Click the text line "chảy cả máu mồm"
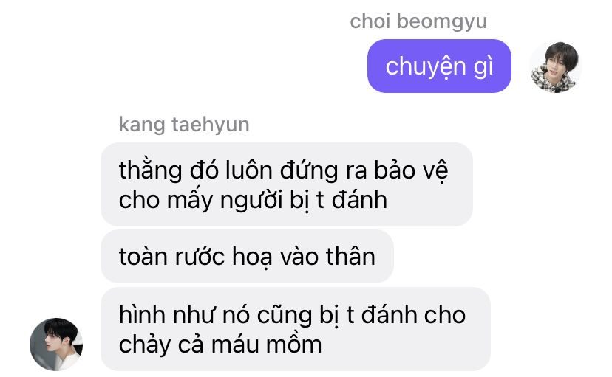The image size is (612, 377). click(x=220, y=345)
